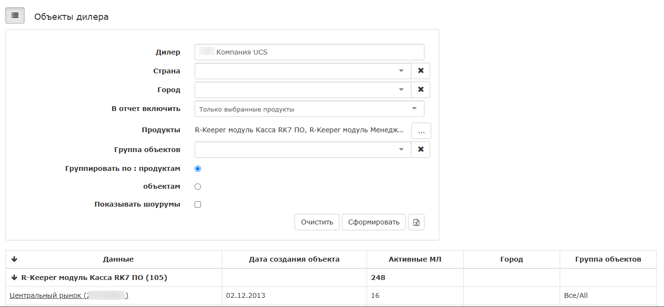Select grouping by продуктам radio button

point(198,169)
